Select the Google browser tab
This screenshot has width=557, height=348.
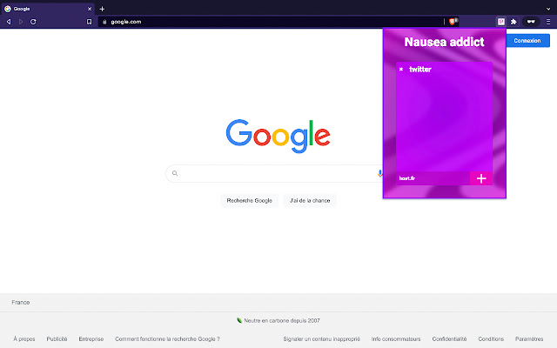[48, 9]
